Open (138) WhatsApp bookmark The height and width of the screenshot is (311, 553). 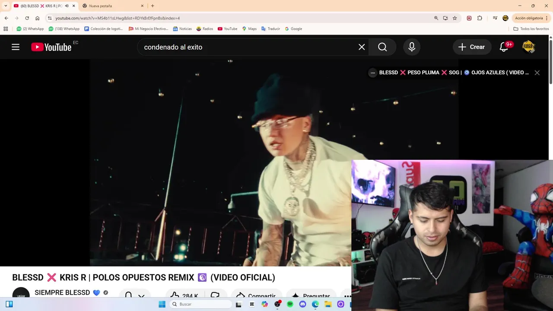(x=64, y=29)
